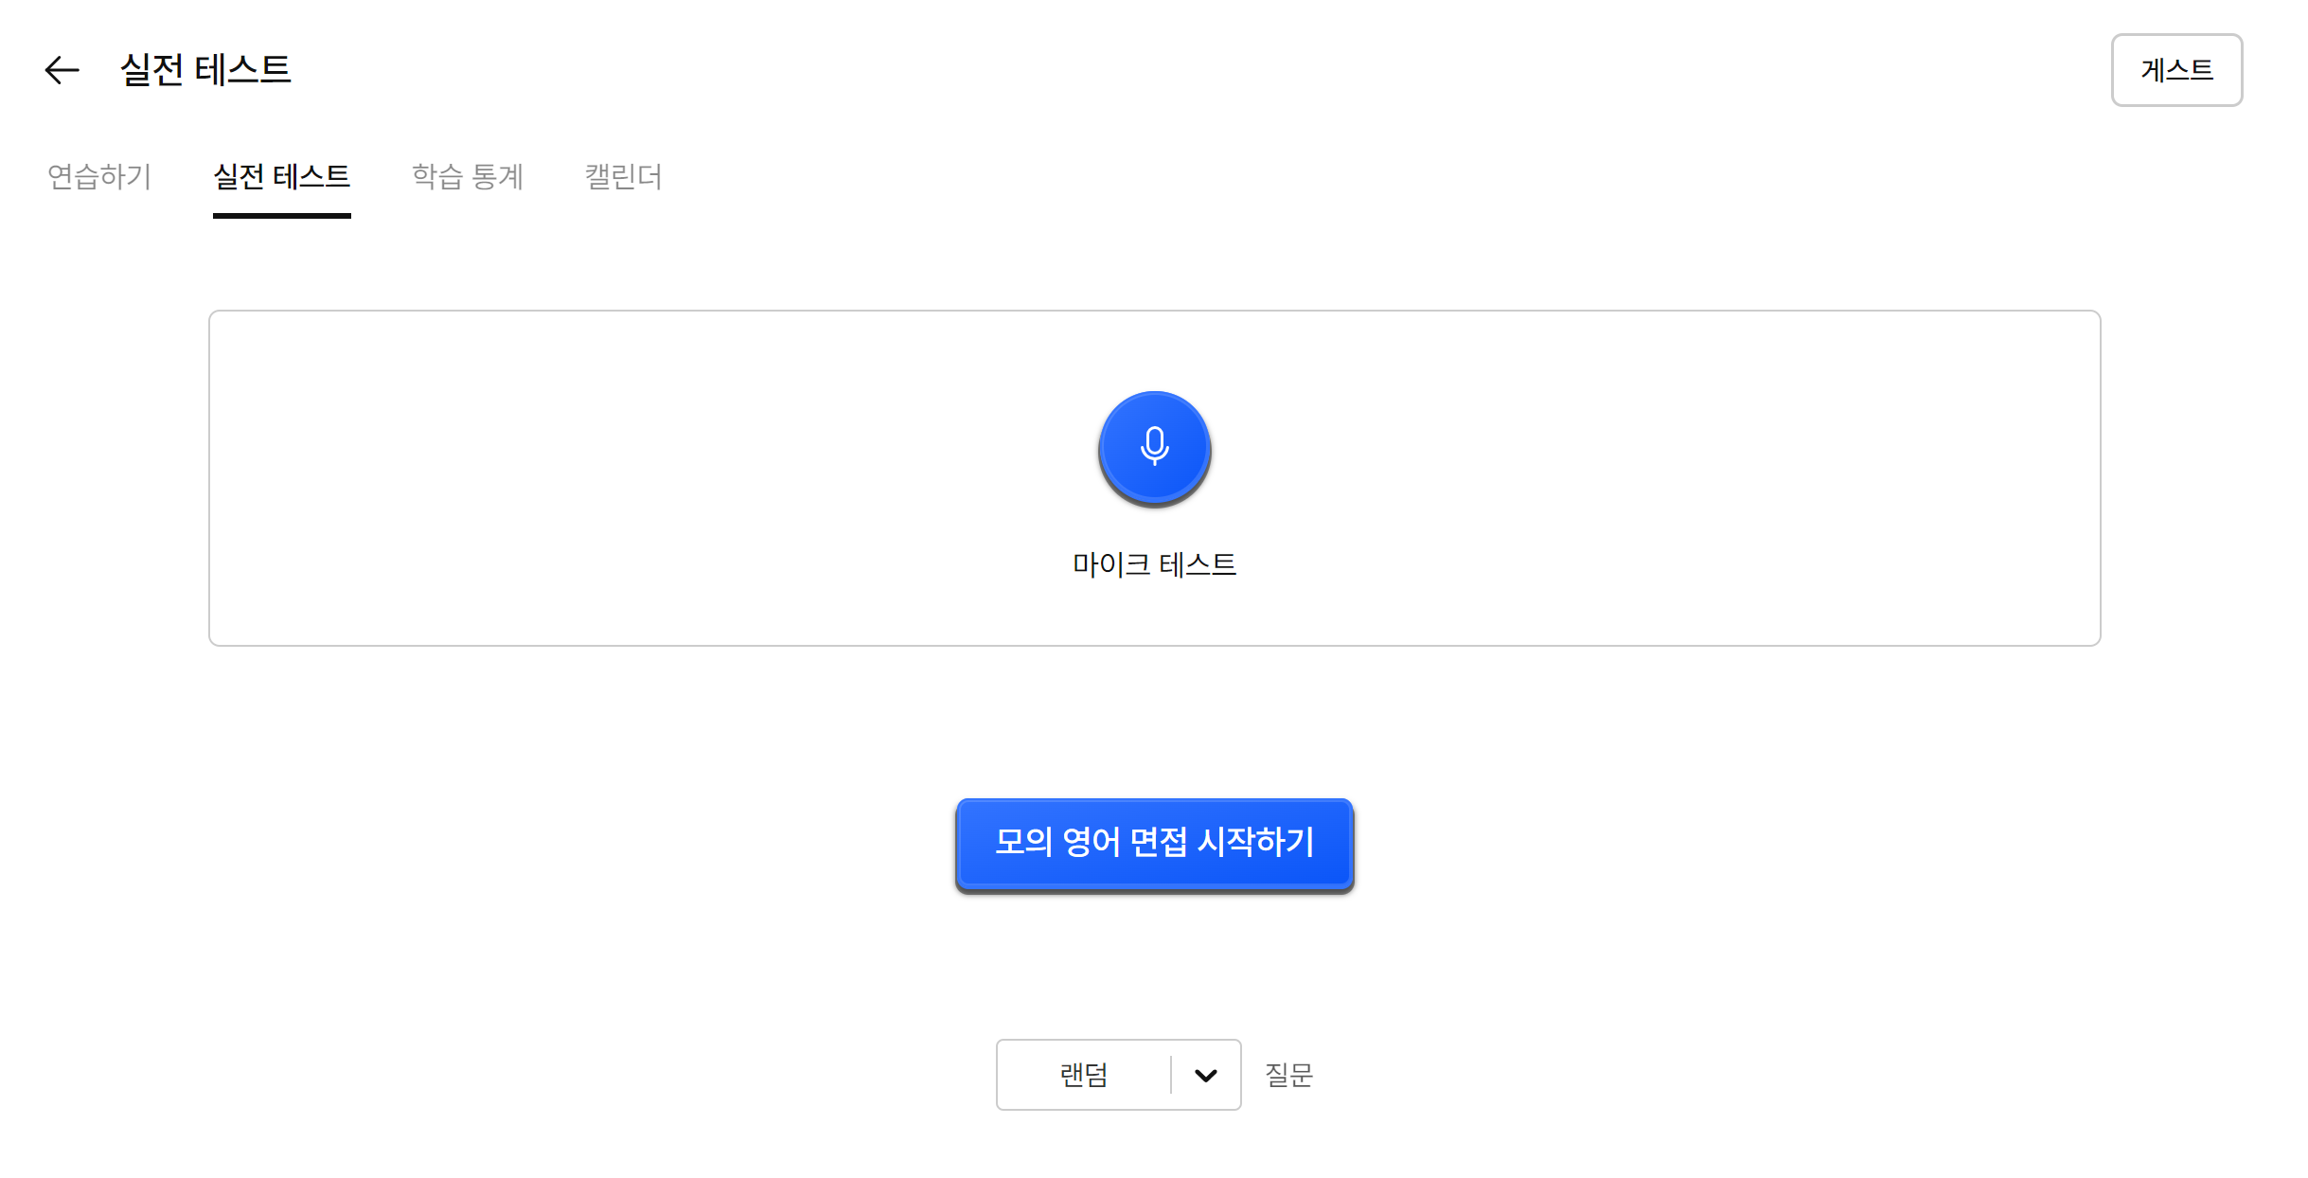Switch to the 캘린더 tab
This screenshot has width=2308, height=1178.
click(x=623, y=176)
